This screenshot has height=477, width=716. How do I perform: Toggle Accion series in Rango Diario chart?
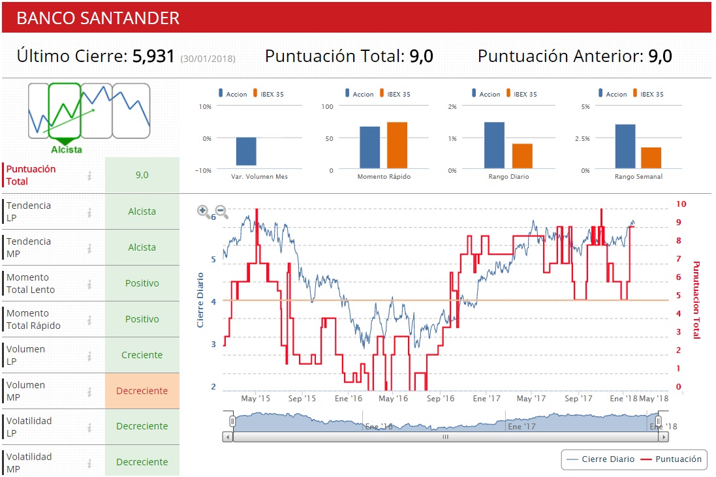pyautogui.click(x=486, y=93)
